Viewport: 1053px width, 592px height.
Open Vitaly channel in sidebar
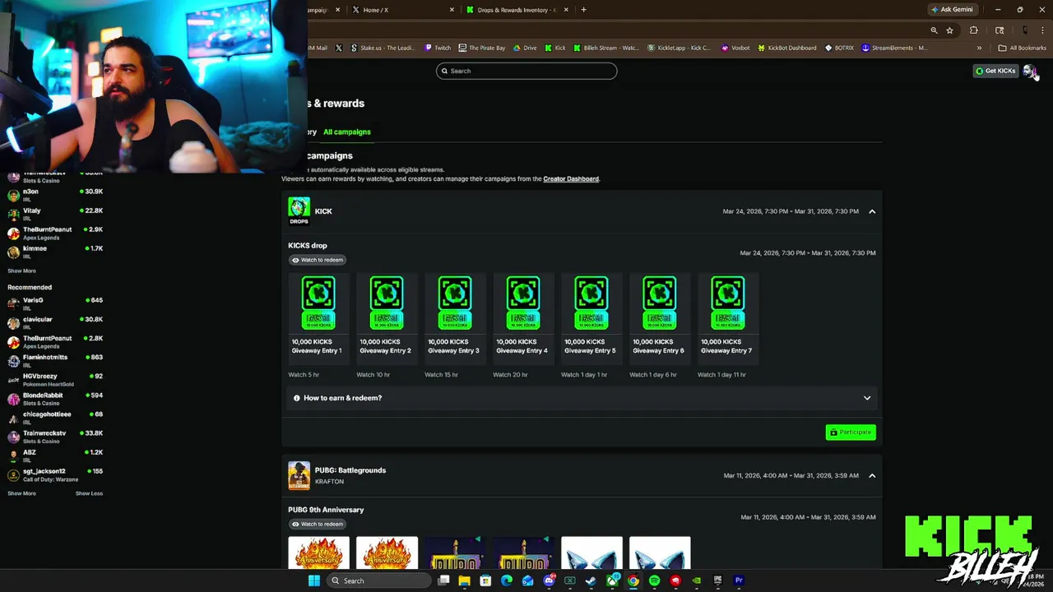tap(54, 214)
